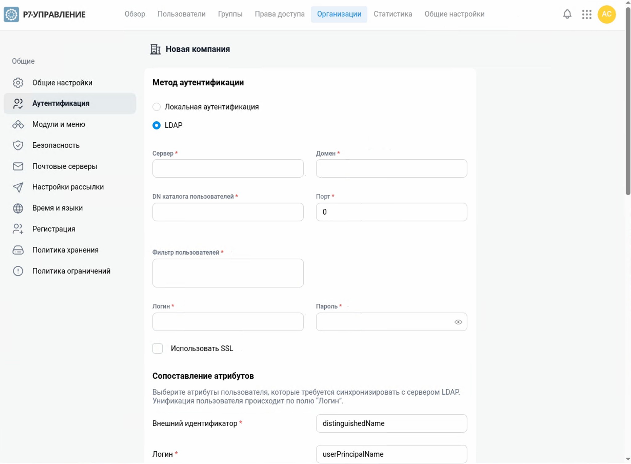Click the userPrincipalName attribute field
This screenshot has width=631, height=464.
coord(392,454)
